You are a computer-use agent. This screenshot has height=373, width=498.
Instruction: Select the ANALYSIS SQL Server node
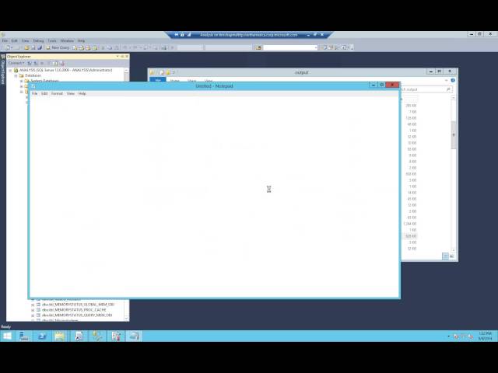click(x=65, y=70)
